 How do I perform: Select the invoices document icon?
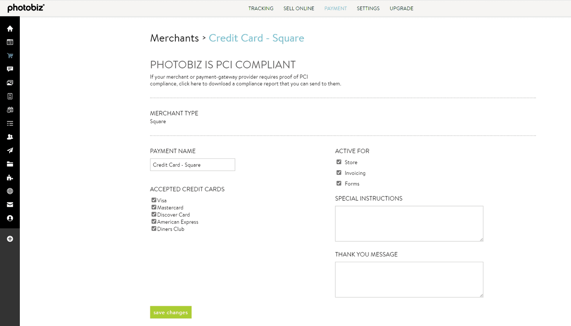pyautogui.click(x=10, y=96)
